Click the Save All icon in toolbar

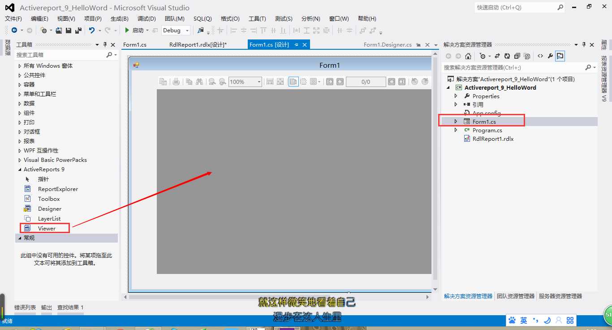coord(78,30)
